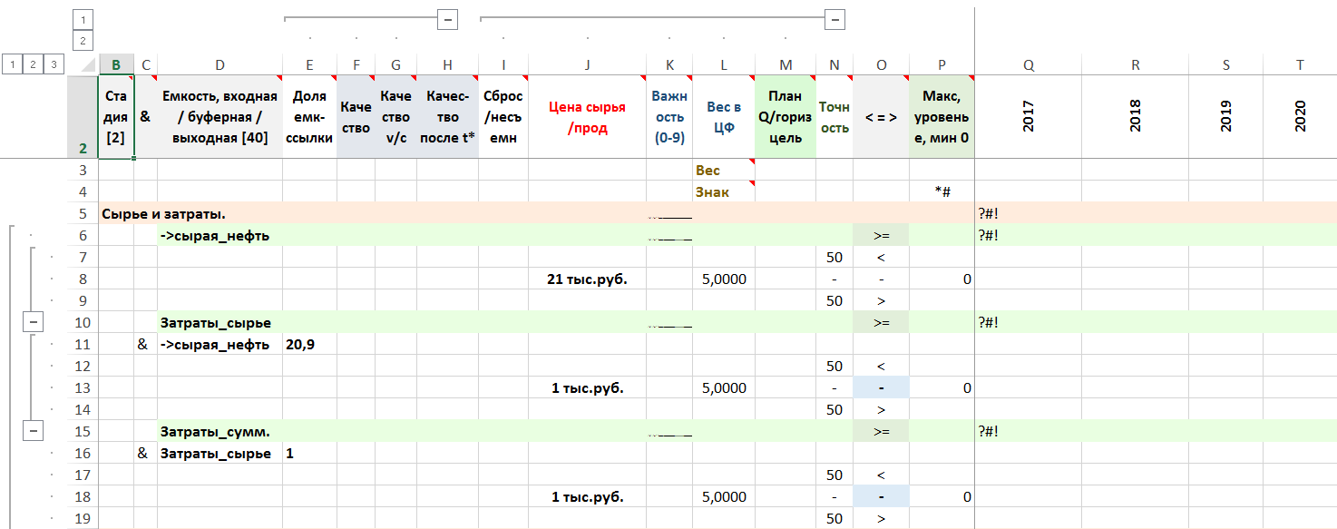Click row outline level 1 button
The width and height of the screenshot is (1337, 529).
click(13, 64)
